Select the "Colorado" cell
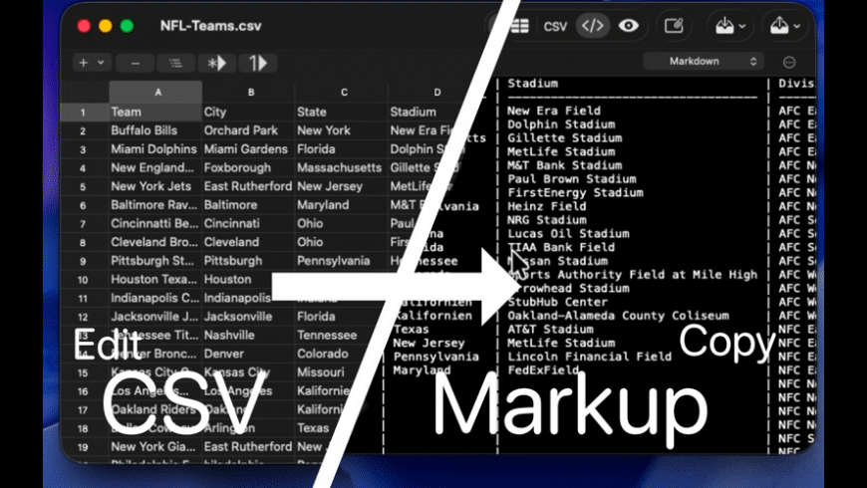Screen dimensions: 867x488 (341, 355)
